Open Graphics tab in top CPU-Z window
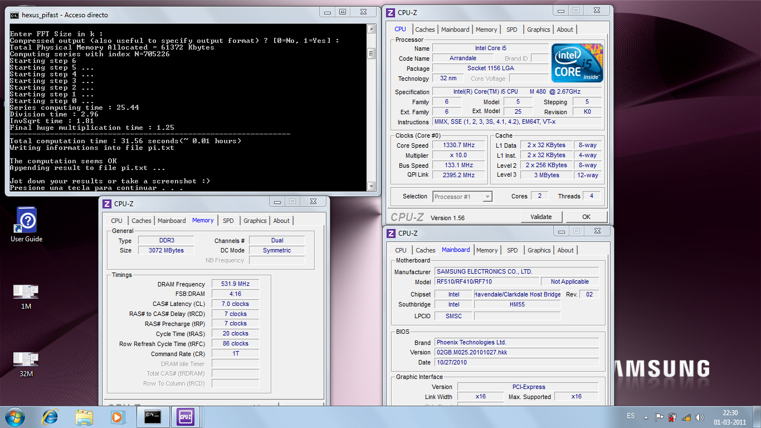Screen dimensions: 761x428 (x=539, y=30)
